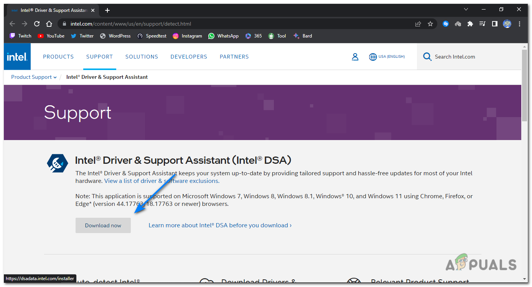This screenshot has height=287, width=532.
Task: Share this page from the address bar
Action: [x=418, y=24]
